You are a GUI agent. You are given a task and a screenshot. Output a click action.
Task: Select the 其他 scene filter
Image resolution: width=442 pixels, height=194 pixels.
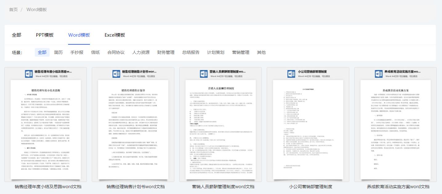pyautogui.click(x=261, y=52)
